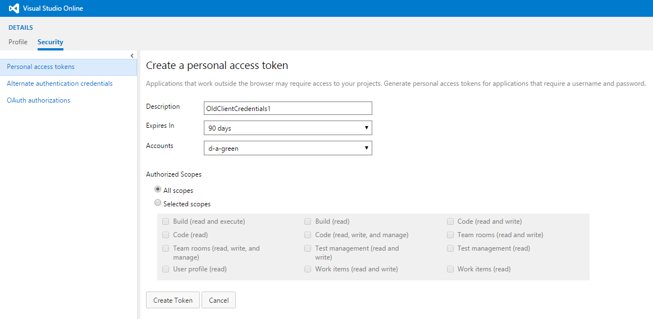This screenshot has height=319, width=653.
Task: Go to OAuth authorizations
Action: (38, 100)
